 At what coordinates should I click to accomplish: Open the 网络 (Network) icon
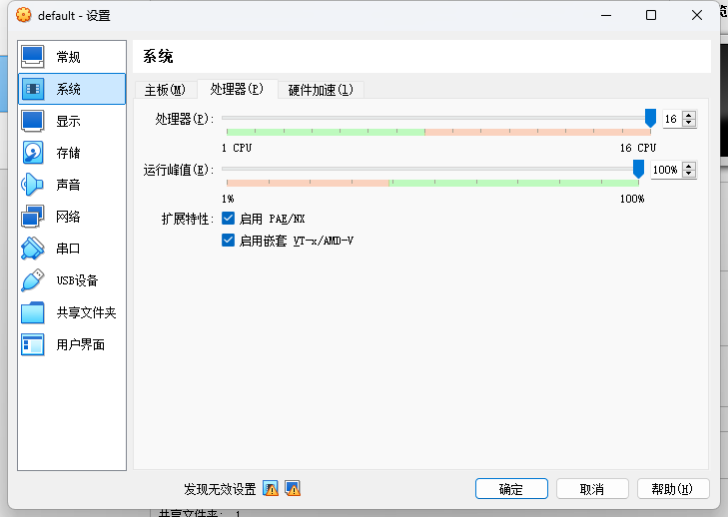coord(33,217)
